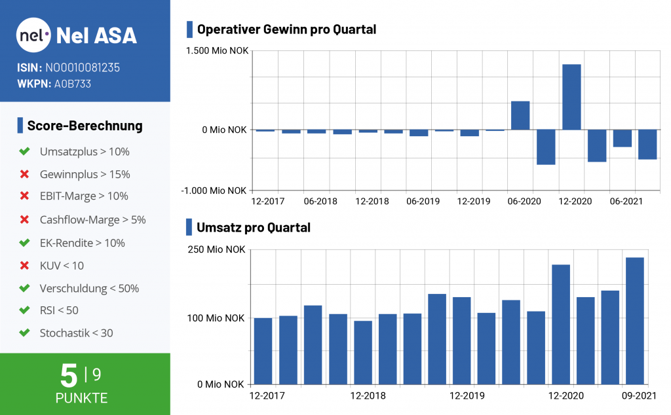Click the red cross beside KUV
Screen dimensions: 671x415
click(x=24, y=265)
